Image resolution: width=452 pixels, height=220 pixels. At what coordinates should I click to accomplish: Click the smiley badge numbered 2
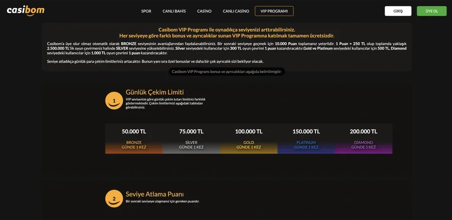coord(114,198)
